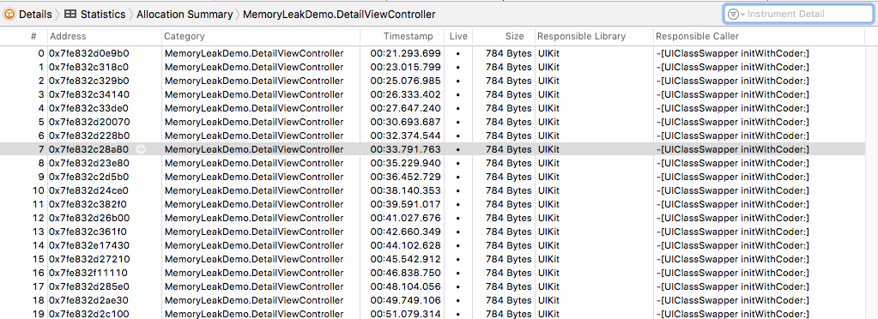Select address 0x7fe832e17430

point(89,246)
